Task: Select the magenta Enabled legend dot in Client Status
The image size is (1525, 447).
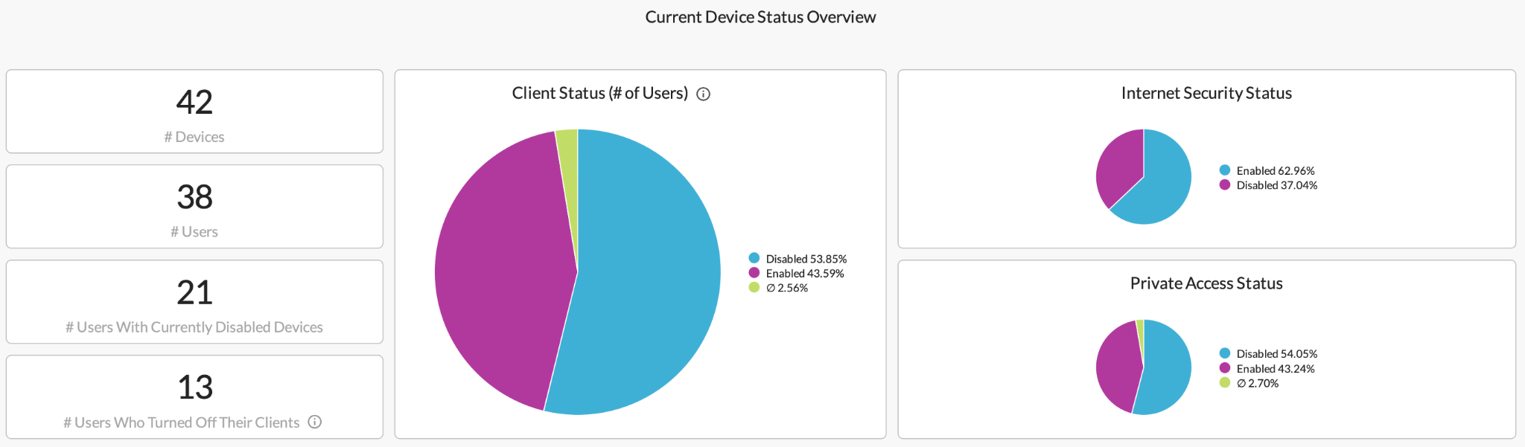Action: pyautogui.click(x=755, y=274)
